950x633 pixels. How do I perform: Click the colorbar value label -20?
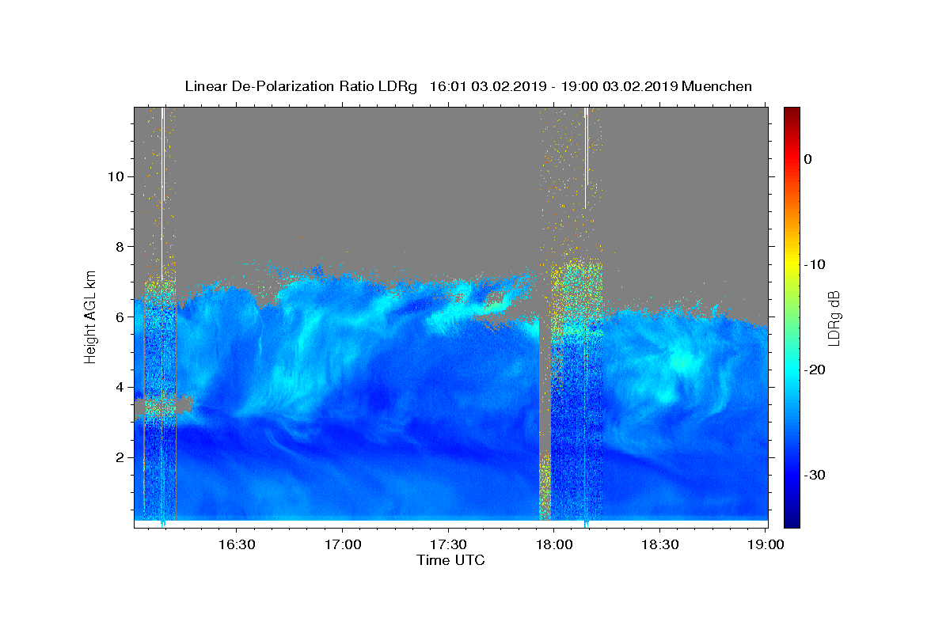(815, 370)
